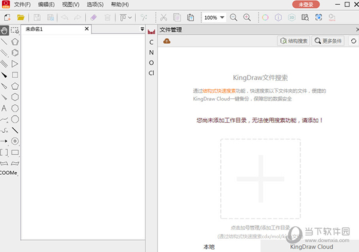The height and width of the screenshot is (252, 359).
Task: Click the red 未登录 login button
Action: 306,5
